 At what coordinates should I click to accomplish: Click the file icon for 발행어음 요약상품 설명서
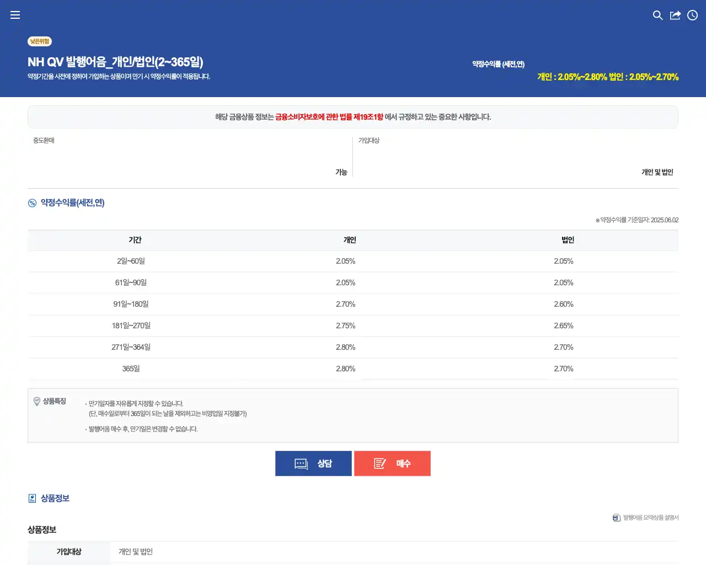tap(617, 518)
